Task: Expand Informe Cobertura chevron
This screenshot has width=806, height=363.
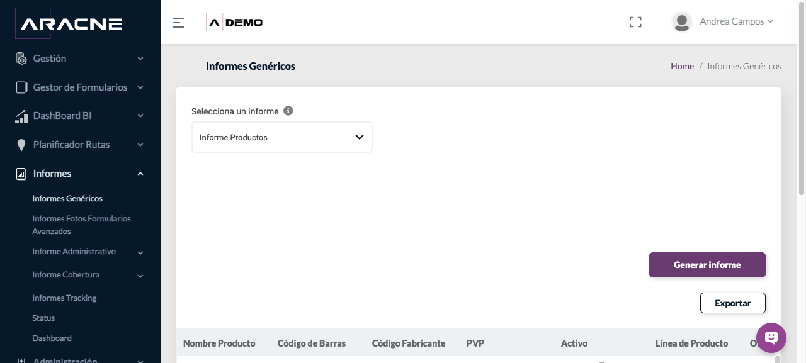Action: tap(140, 276)
